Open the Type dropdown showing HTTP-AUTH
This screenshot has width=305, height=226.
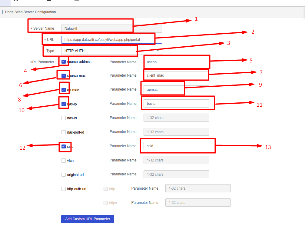tap(111, 51)
